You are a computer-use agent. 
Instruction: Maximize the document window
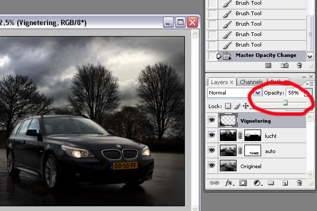(180, 22)
